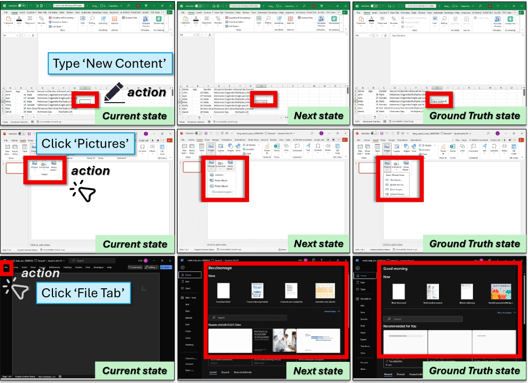Click Save icon in PowerPoint Current state title bar
This screenshot has height=383, width=528.
pos(29,134)
